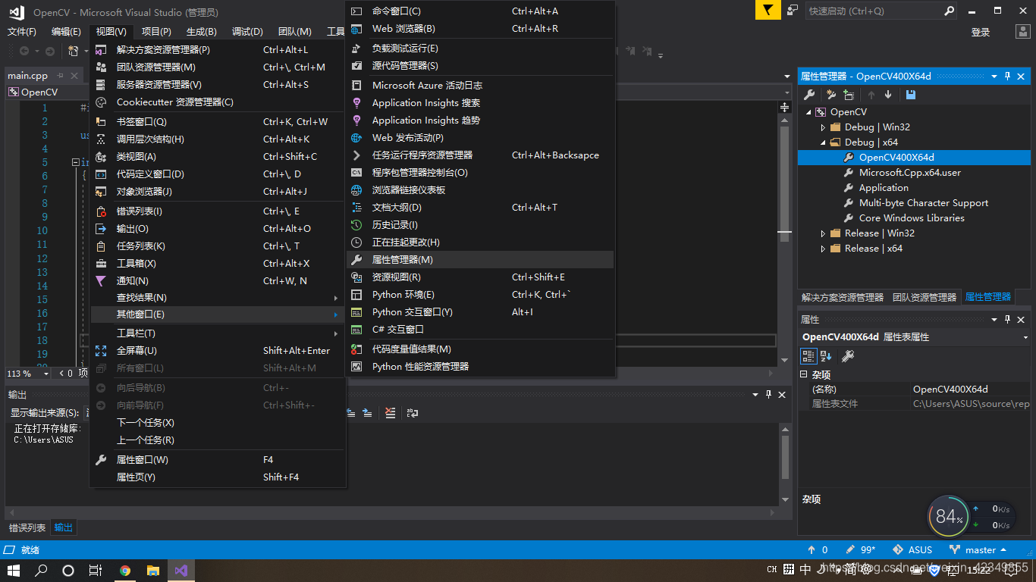The height and width of the screenshot is (582, 1036).
Task: Select Microsoft.Cpp.x64.user property sheet
Action: coord(909,173)
